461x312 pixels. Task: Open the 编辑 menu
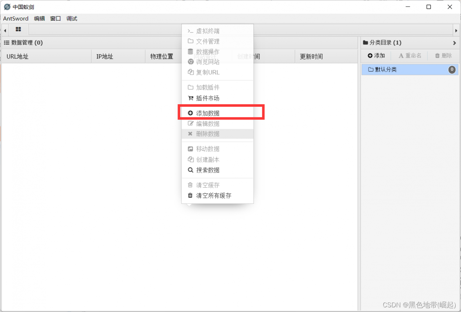click(x=40, y=18)
